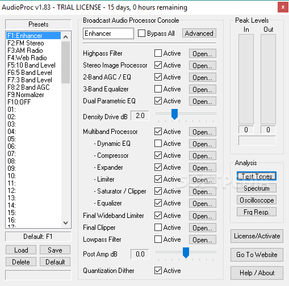Image resolution: width=289 pixels, height=286 pixels.
Task: Toggle Saturator / Clipper Active checkbox
Action: point(158,191)
